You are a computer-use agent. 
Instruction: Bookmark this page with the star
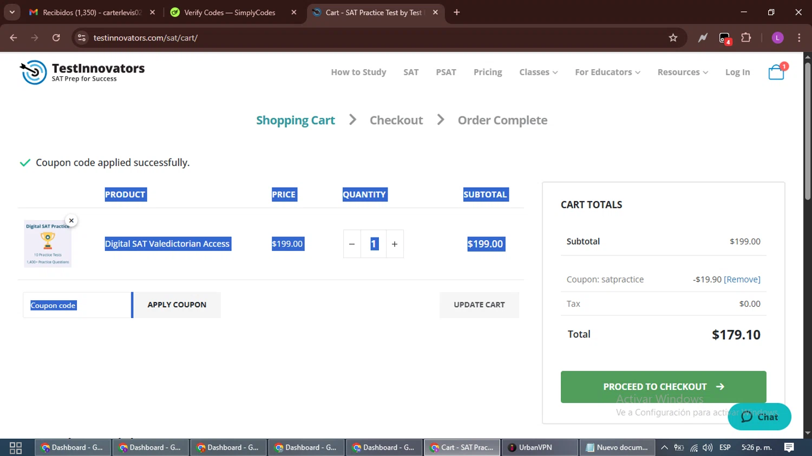(x=673, y=38)
